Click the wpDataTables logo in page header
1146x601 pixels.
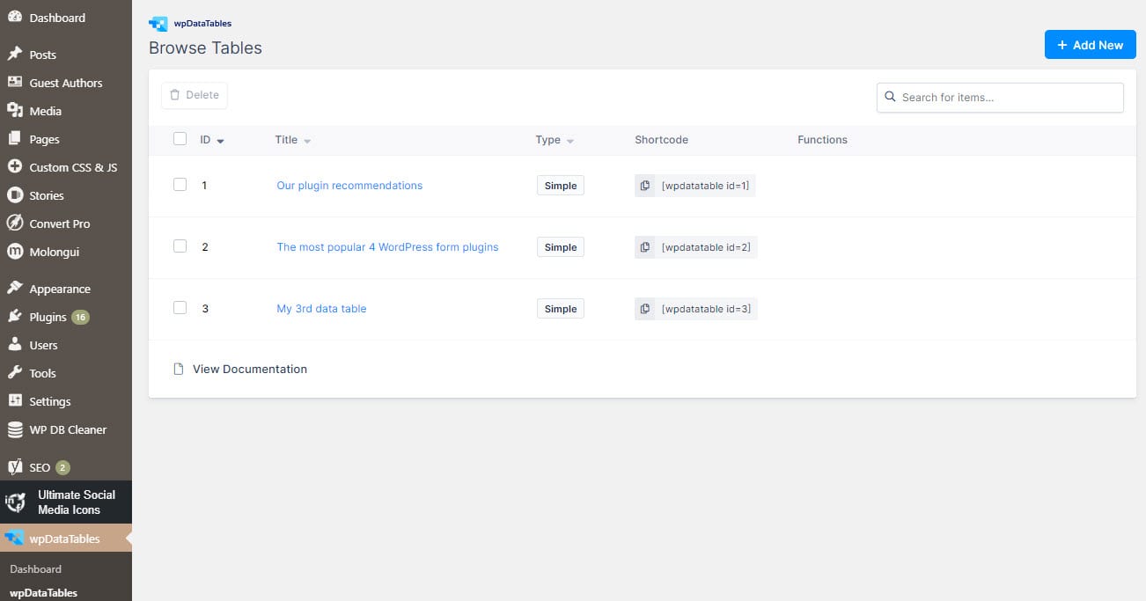(x=158, y=24)
